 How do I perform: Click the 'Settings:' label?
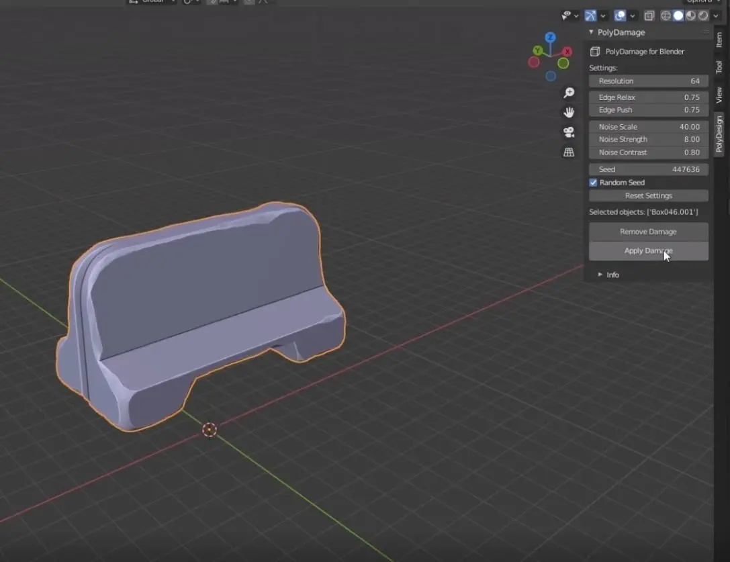[x=603, y=68]
